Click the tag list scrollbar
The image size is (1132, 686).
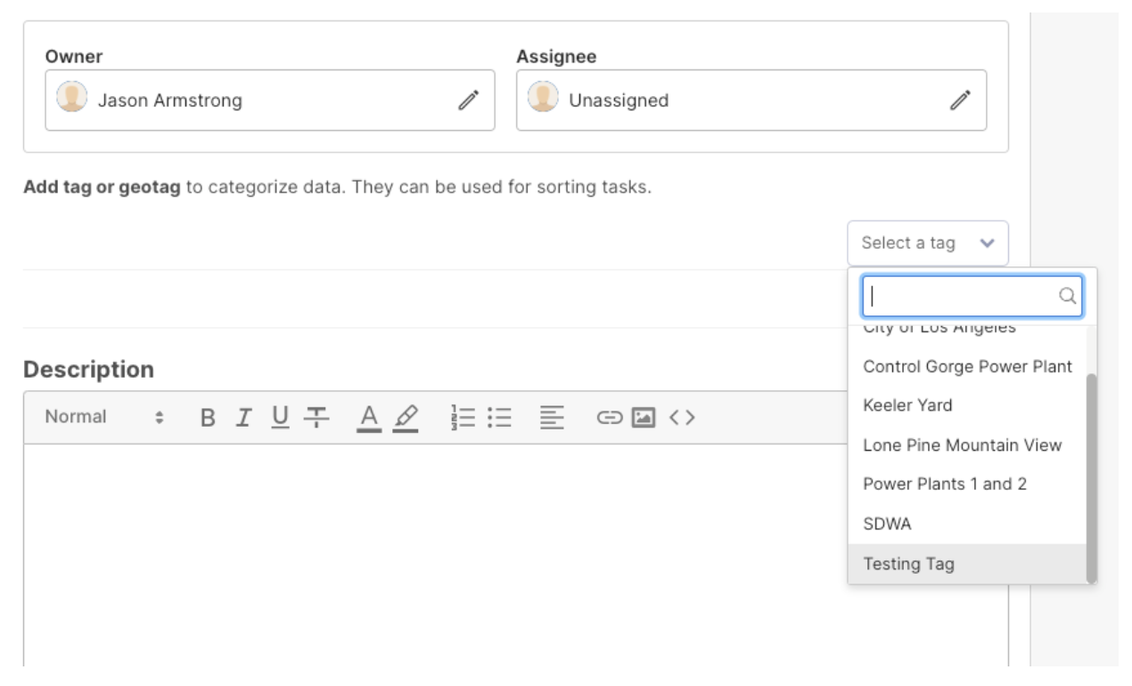[1091, 478]
